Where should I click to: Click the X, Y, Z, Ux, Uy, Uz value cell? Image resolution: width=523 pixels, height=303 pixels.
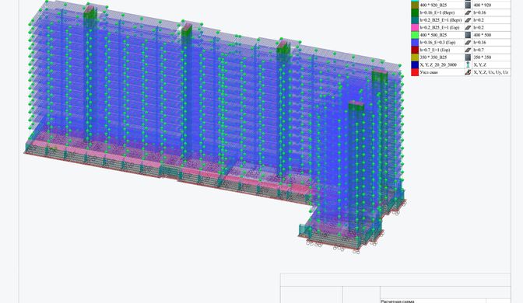tap(491, 72)
